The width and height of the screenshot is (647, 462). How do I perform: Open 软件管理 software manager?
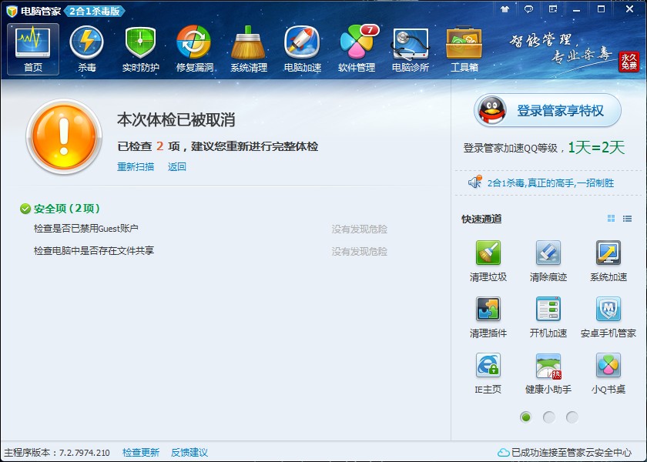357,49
